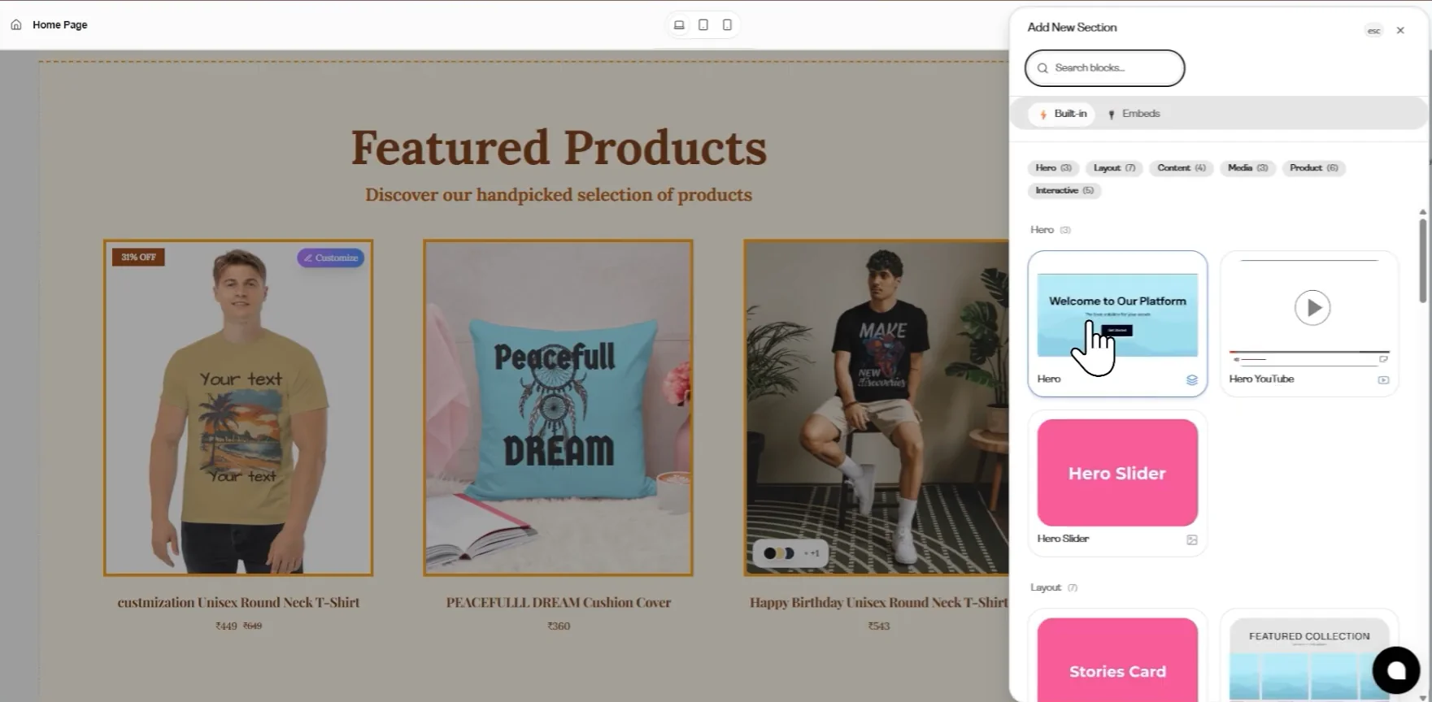This screenshot has height=702, width=1432.
Task: Focus the Search blocks input
Action: [x=1104, y=68]
